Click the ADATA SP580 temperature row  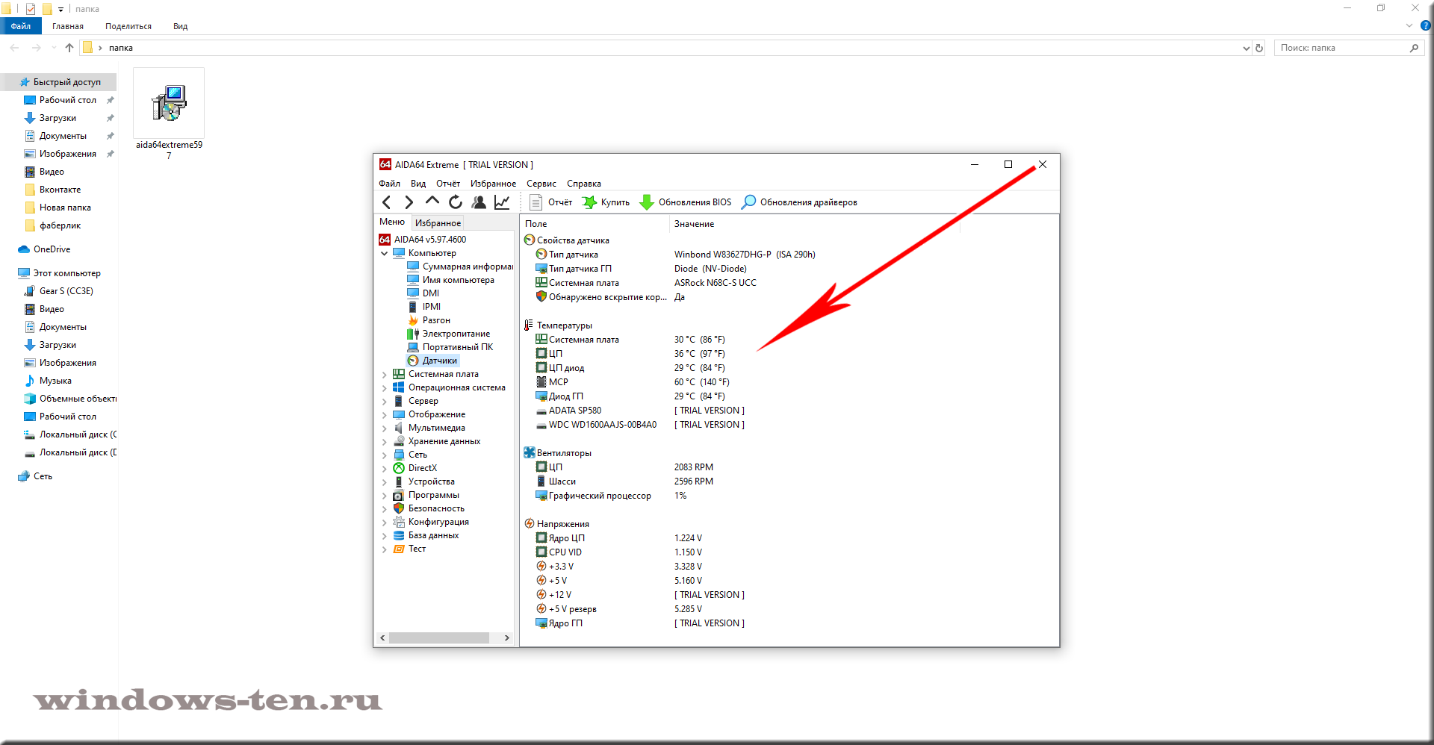789,411
